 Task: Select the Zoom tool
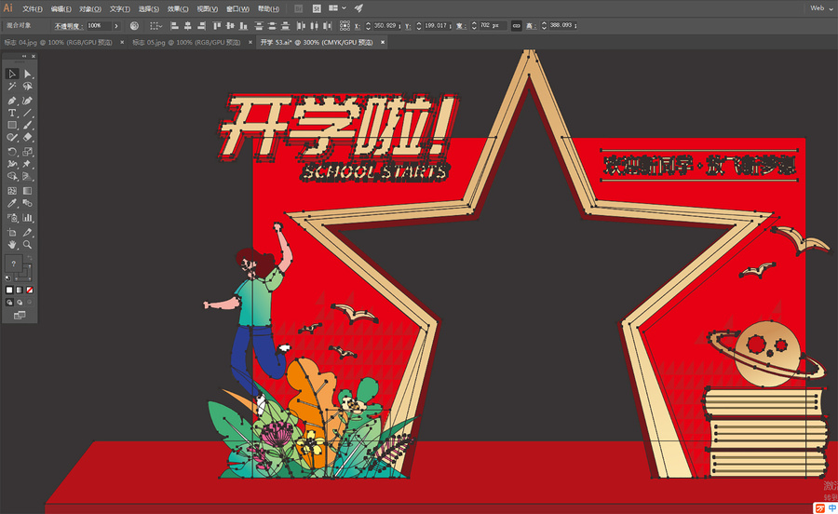coord(28,245)
